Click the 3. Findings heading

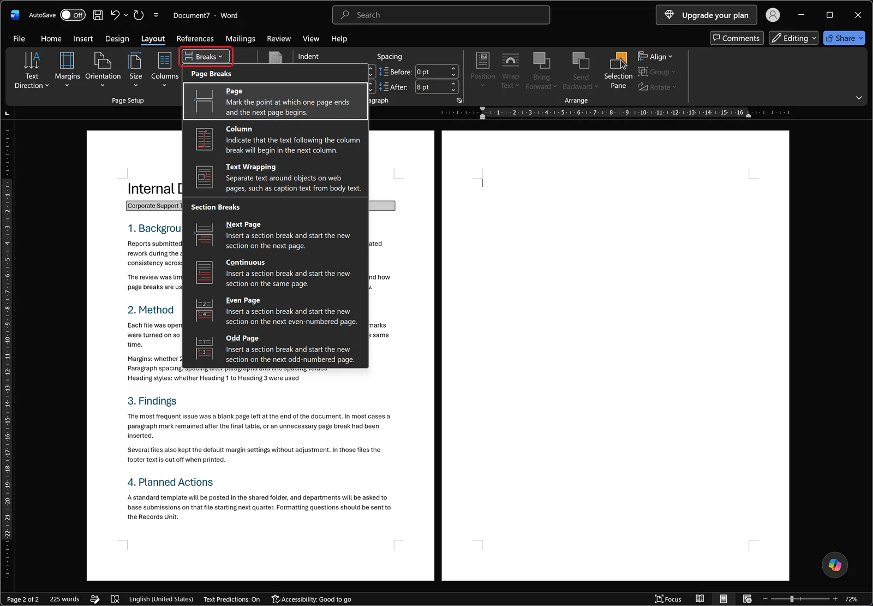coord(152,401)
